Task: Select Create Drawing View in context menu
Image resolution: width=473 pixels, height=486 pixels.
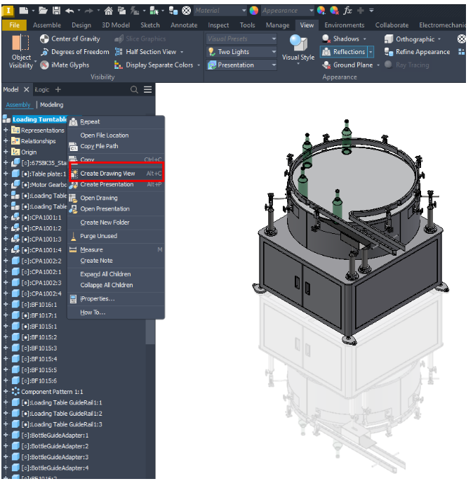Action: pyautogui.click(x=107, y=173)
